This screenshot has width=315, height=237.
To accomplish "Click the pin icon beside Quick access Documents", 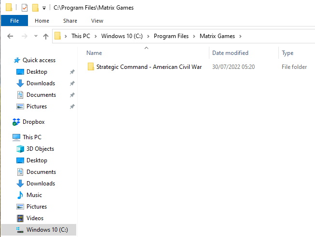I will [72, 95].
